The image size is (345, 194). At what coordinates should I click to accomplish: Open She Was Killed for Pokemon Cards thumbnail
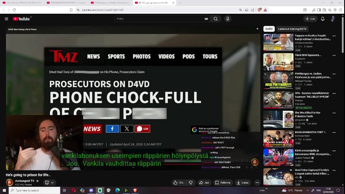(278, 119)
